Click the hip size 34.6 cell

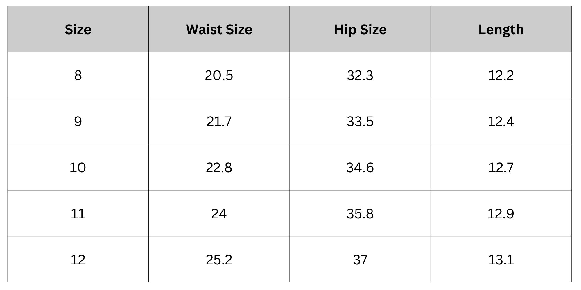click(x=360, y=167)
